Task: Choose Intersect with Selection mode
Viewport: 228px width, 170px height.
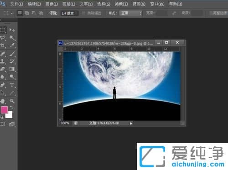Action: pos(41,13)
